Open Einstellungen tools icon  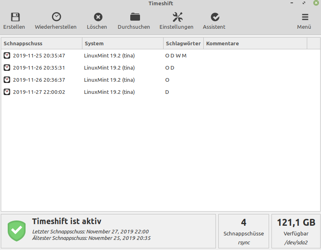[x=177, y=17]
